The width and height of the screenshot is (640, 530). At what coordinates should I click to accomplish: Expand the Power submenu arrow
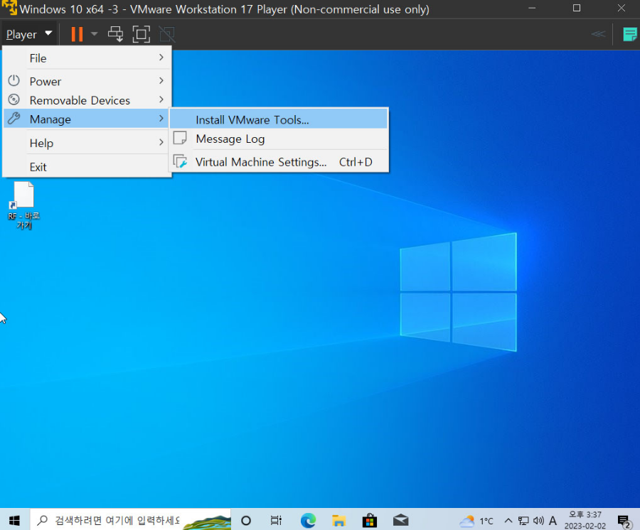pyautogui.click(x=161, y=81)
